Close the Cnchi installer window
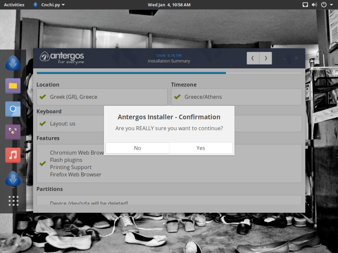The height and width of the screenshot is (253, 338). 296,58
